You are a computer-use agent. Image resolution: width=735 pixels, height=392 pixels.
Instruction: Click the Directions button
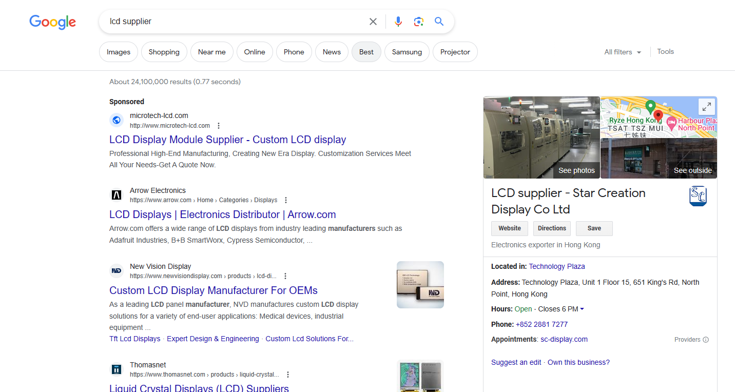point(552,228)
